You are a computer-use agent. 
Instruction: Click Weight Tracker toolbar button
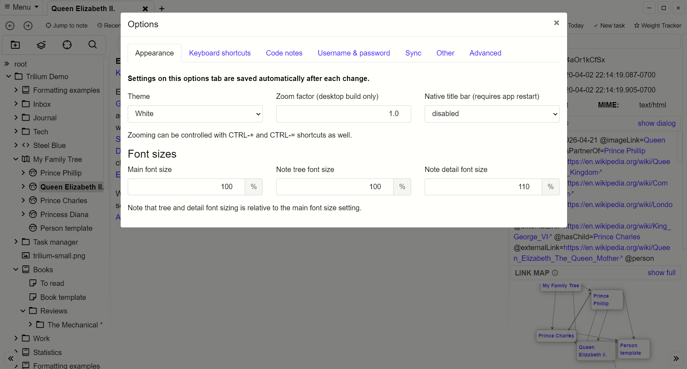point(658,25)
